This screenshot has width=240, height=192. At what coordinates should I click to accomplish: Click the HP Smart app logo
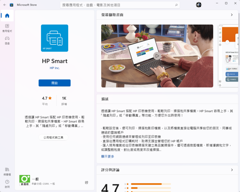click(x=55, y=38)
